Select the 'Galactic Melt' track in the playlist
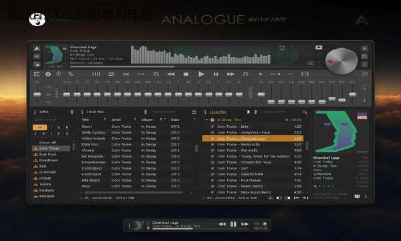This screenshot has width=401, height=241. pos(240,174)
